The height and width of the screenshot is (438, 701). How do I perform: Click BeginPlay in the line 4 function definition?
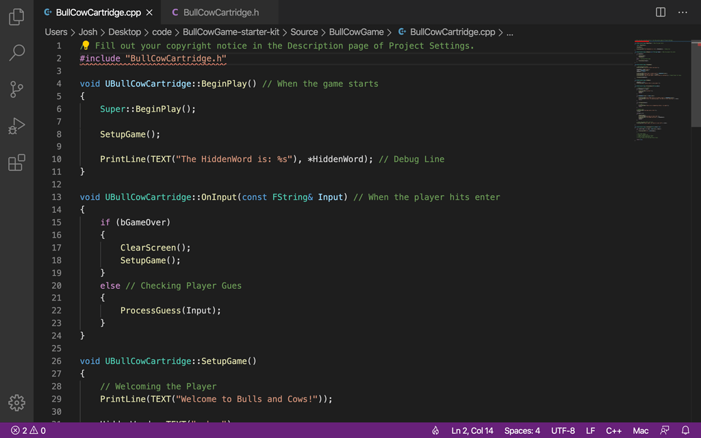(x=224, y=84)
